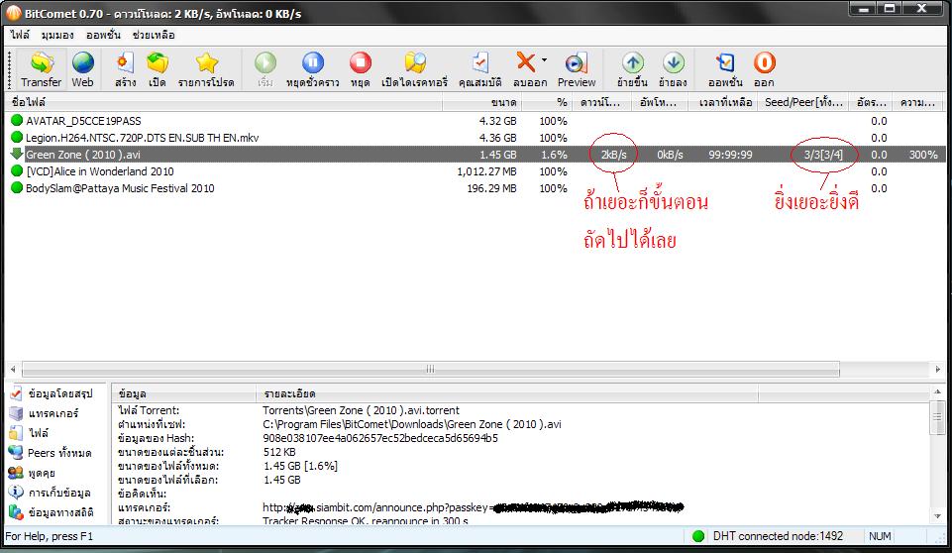
Task: Open the แทรคเกอร์ trackers tab
Action: tap(45, 414)
